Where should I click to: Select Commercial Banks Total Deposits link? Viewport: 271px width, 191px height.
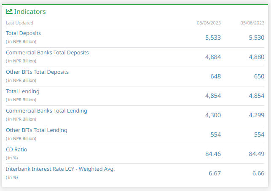[47, 53]
